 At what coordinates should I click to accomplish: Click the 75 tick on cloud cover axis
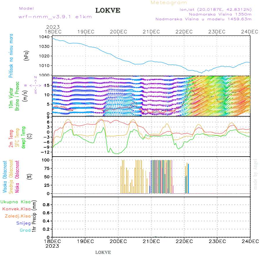pos(47,168)
